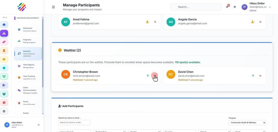Click the external link icon beside Hibox Didier

39,125
